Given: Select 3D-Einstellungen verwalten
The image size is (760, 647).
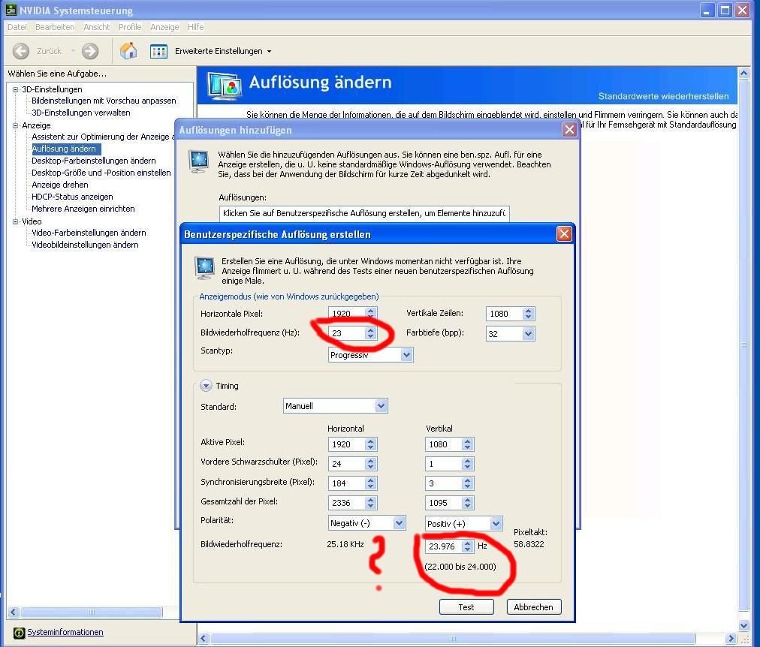Looking at the screenshot, I should (81, 113).
